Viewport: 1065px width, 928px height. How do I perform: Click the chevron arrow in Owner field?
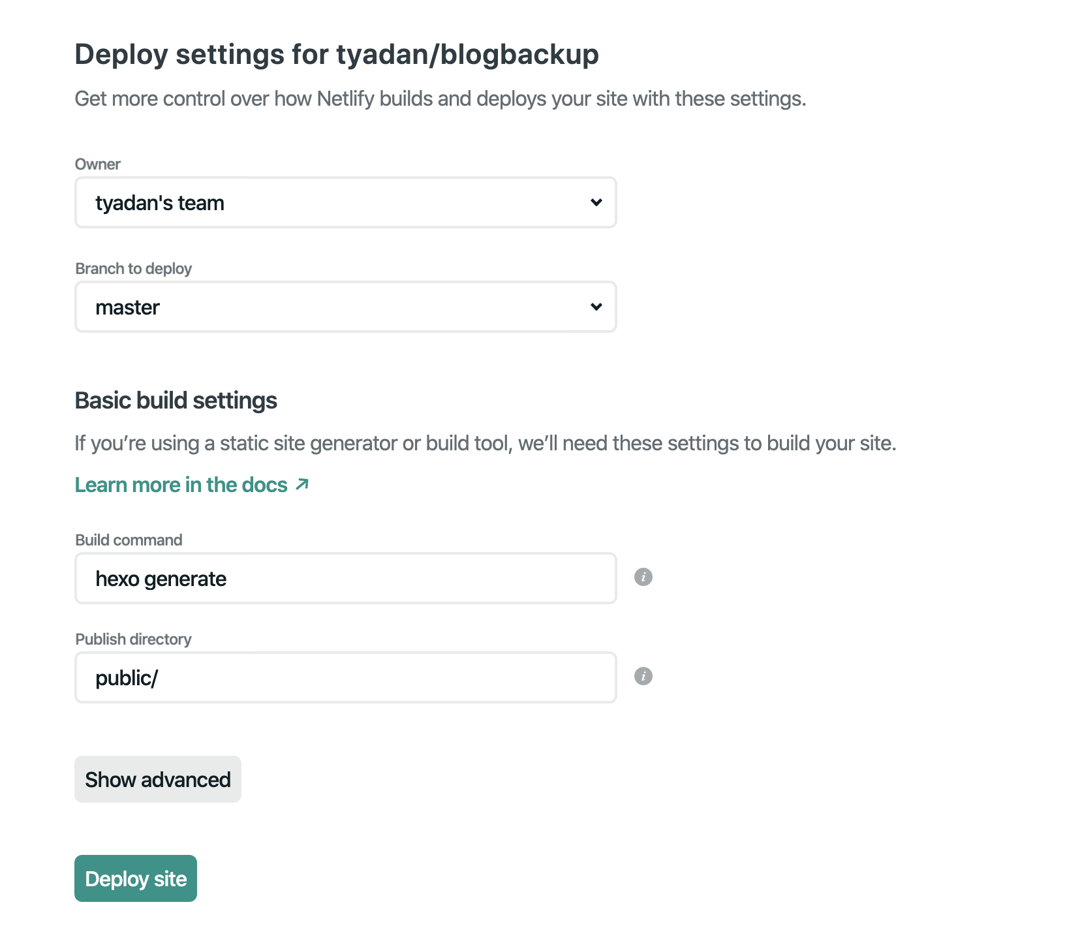point(596,202)
